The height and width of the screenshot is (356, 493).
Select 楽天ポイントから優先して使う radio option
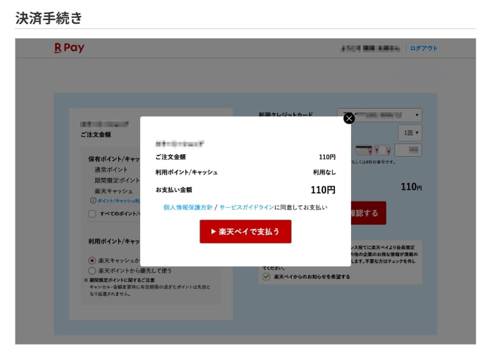92,271
